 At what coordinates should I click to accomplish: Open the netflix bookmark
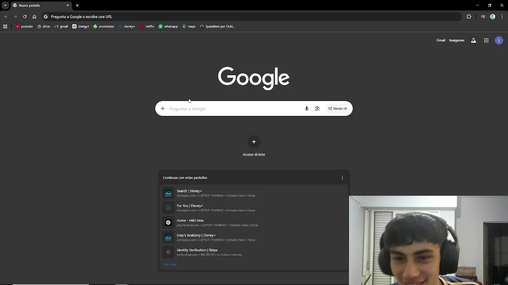(147, 27)
